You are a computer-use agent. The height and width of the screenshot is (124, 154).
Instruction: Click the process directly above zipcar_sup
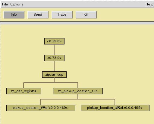pos(54,58)
